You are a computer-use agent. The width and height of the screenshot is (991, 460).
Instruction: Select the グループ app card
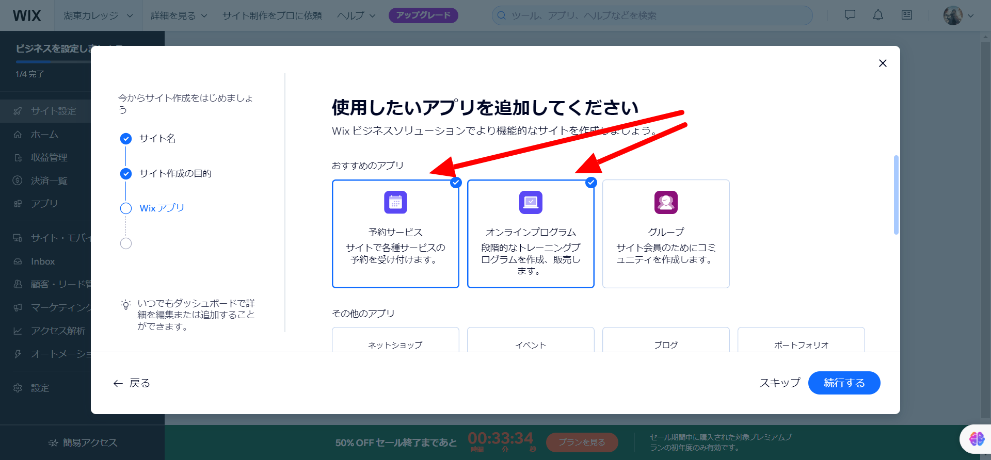666,234
